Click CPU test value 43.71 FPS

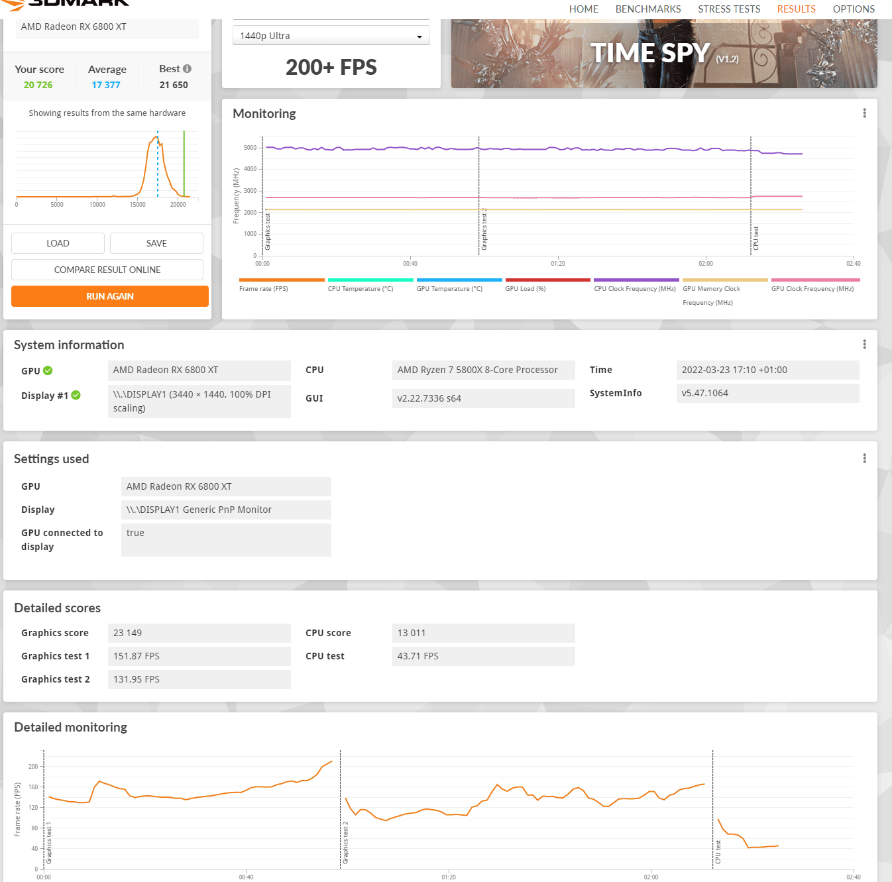[483, 656]
